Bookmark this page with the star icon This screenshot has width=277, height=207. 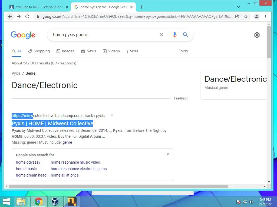point(246,16)
